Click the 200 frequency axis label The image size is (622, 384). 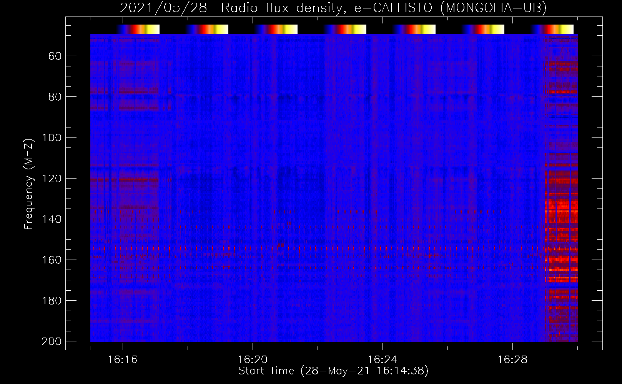coord(52,341)
